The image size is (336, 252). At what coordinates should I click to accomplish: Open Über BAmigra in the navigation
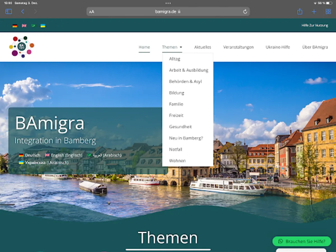pyautogui.click(x=315, y=47)
